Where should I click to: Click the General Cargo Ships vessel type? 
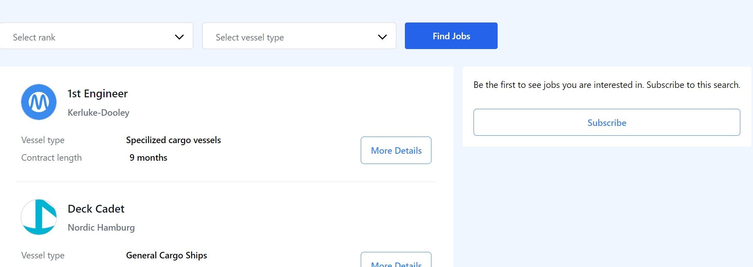point(166,256)
